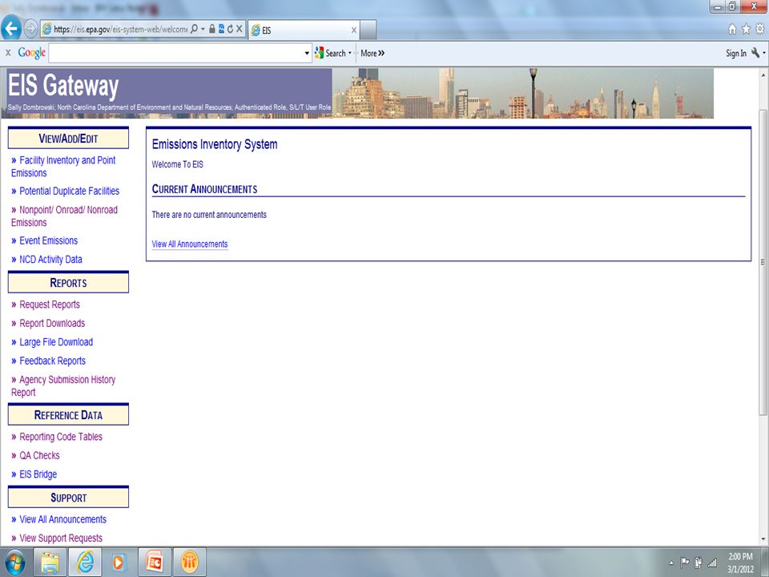Image resolution: width=769 pixels, height=577 pixels.
Task: Click the search magnifier icon in address bar
Action: pyautogui.click(x=194, y=29)
